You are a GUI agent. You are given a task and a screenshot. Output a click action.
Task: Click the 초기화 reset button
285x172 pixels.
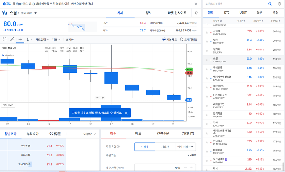pyautogui.click(x=69, y=40)
